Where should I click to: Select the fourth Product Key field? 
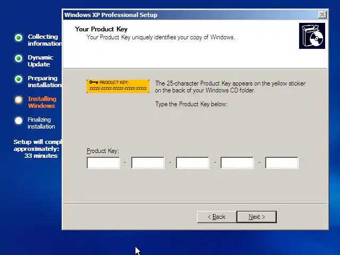pyautogui.click(x=237, y=163)
